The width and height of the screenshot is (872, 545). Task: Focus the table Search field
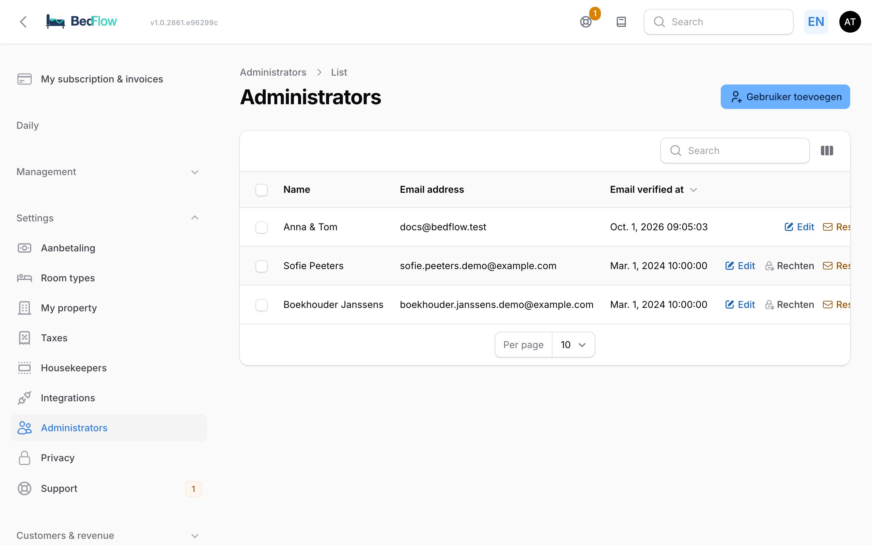point(735,151)
